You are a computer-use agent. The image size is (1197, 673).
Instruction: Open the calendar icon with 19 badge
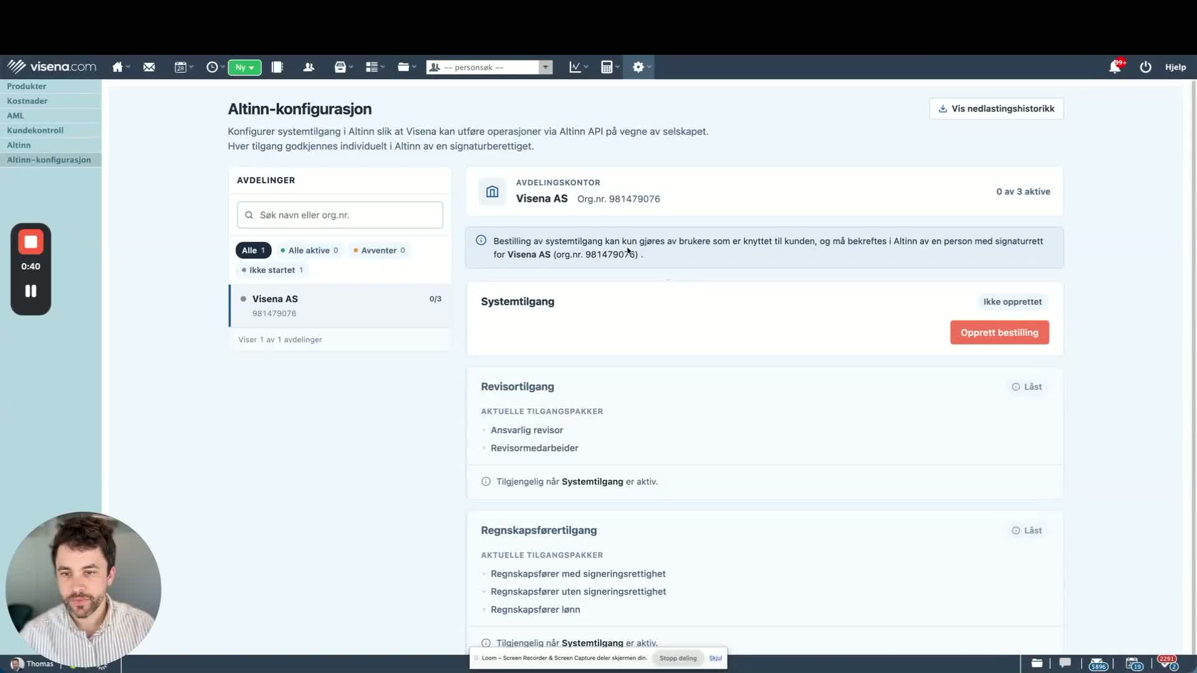[x=1134, y=664]
